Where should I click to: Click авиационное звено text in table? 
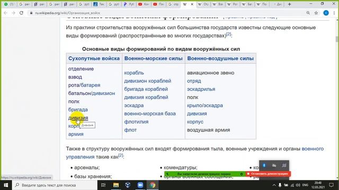[x=211, y=73]
